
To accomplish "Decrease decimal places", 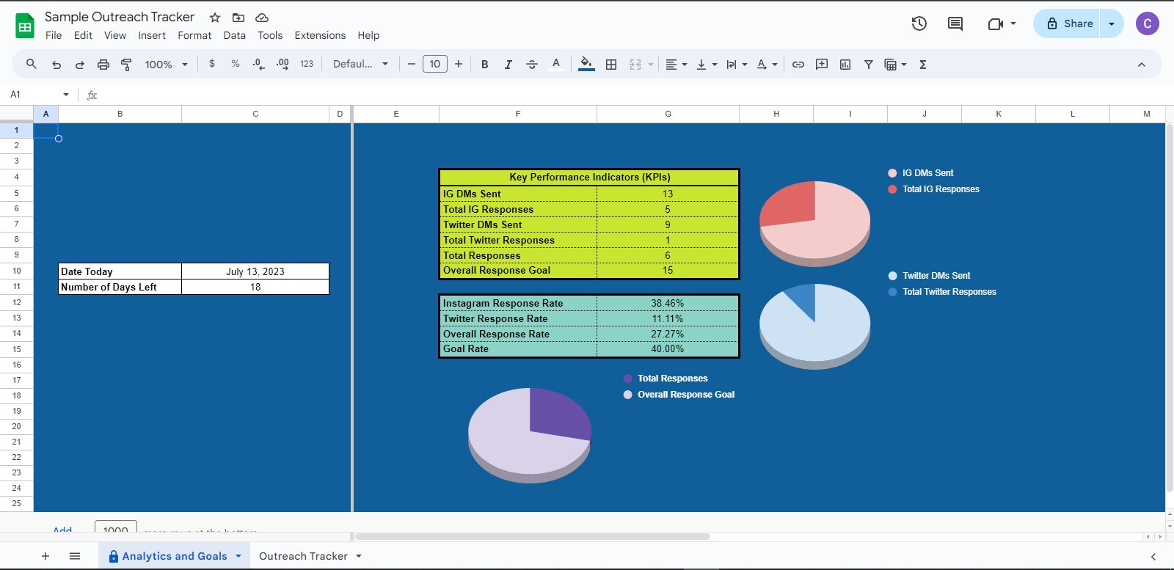I will [259, 65].
